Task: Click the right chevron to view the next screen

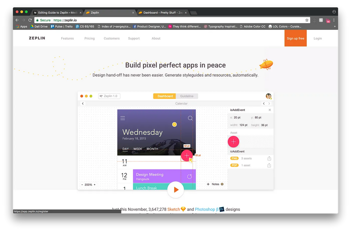Action: [269, 103]
